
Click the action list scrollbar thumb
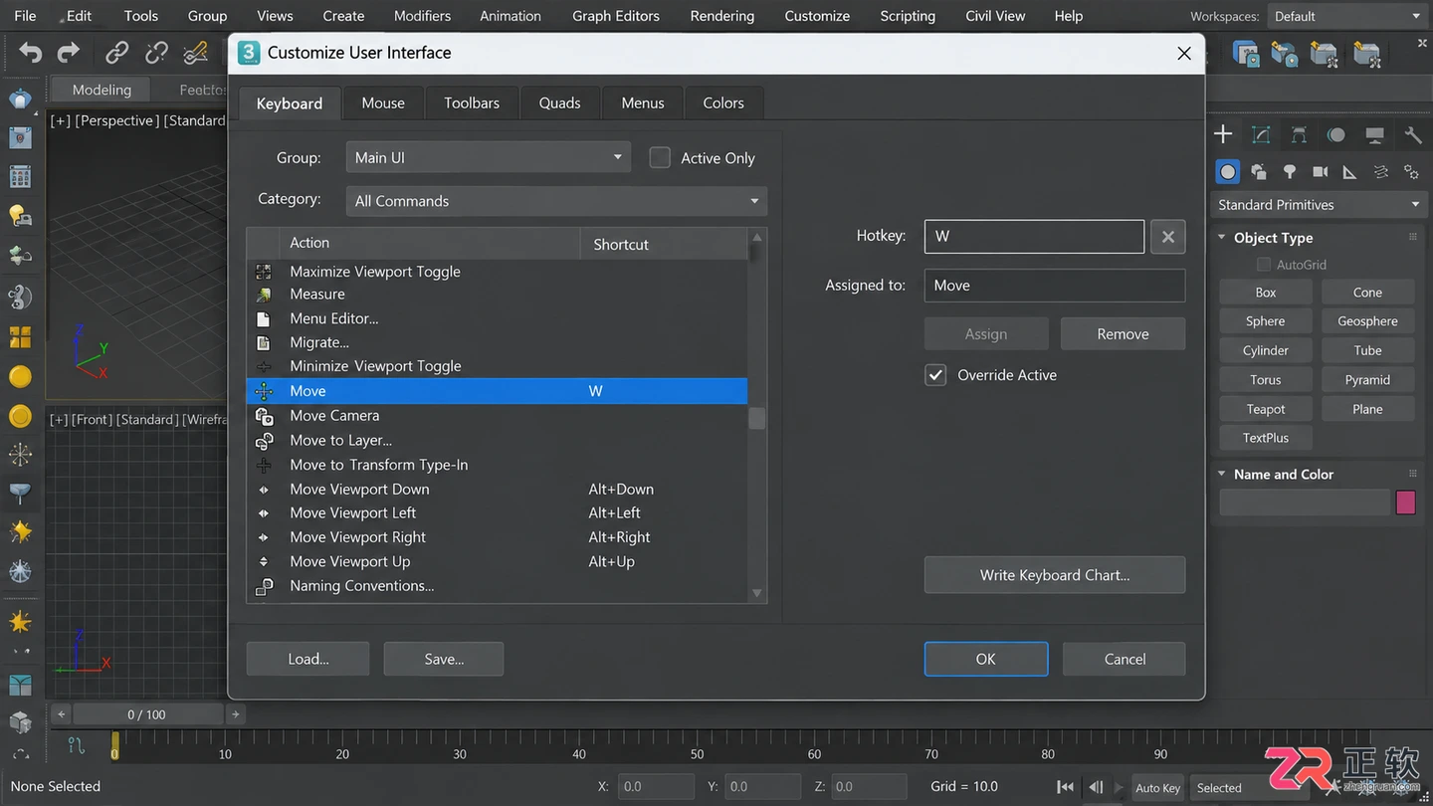(x=757, y=418)
